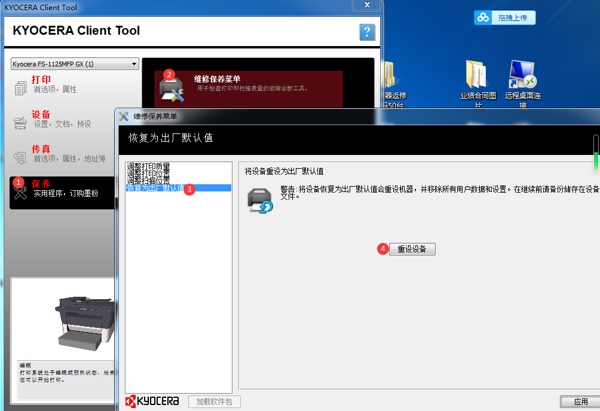Select the 保养 maintenance section
Image resolution: width=600 pixels, height=411 pixels.
click(x=62, y=193)
